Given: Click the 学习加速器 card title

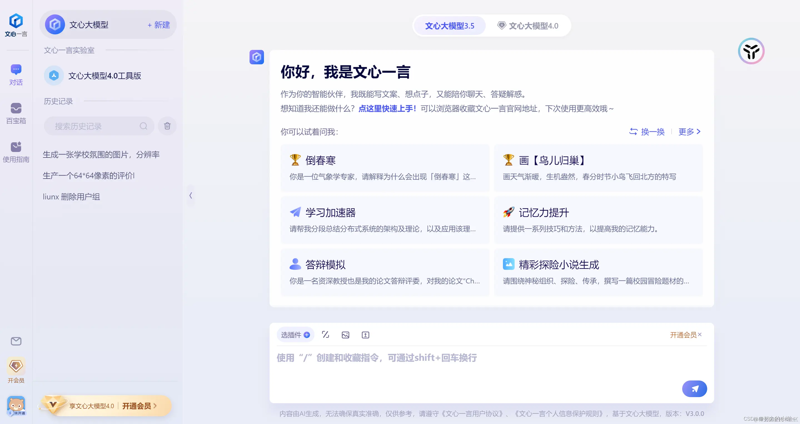Looking at the screenshot, I should (330, 212).
